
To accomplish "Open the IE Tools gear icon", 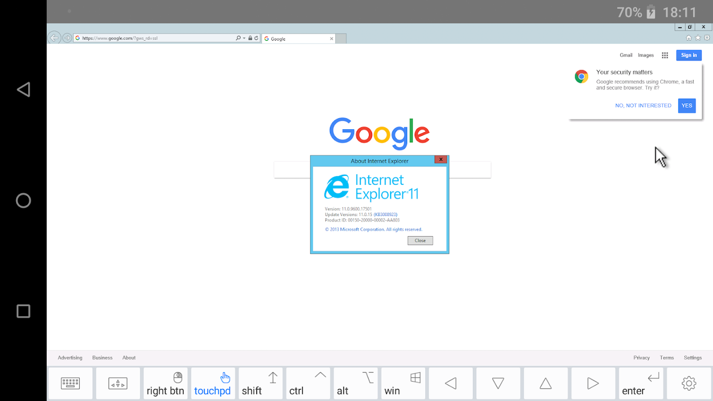I will point(707,38).
